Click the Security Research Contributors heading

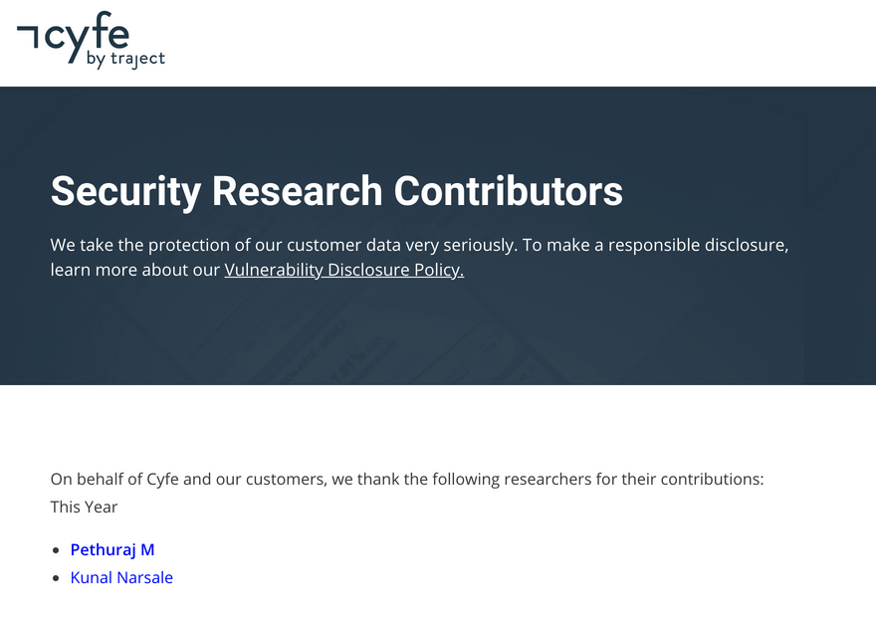tap(336, 192)
